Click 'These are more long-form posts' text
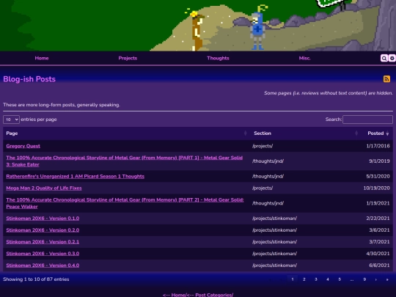Screen dimensions: 396x297 click(x=62, y=105)
